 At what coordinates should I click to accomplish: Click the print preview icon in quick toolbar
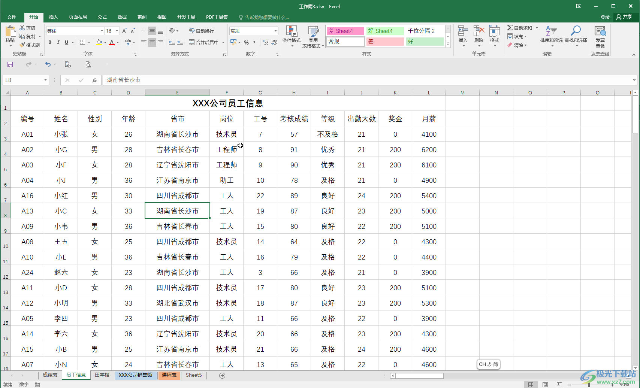tap(88, 64)
